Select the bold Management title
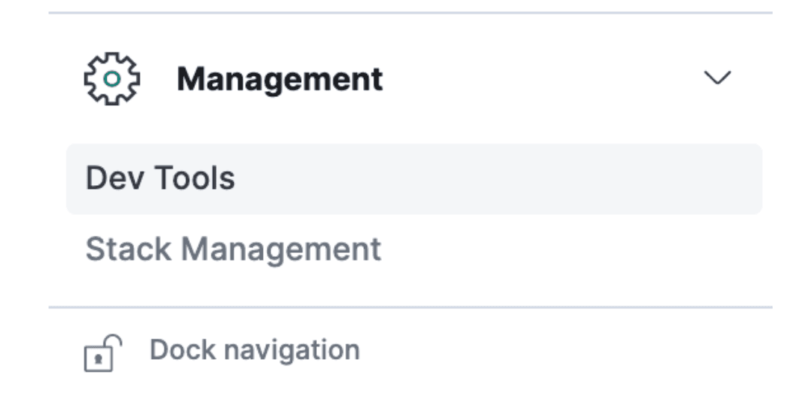Viewport: 807px width, 418px height. [279, 79]
